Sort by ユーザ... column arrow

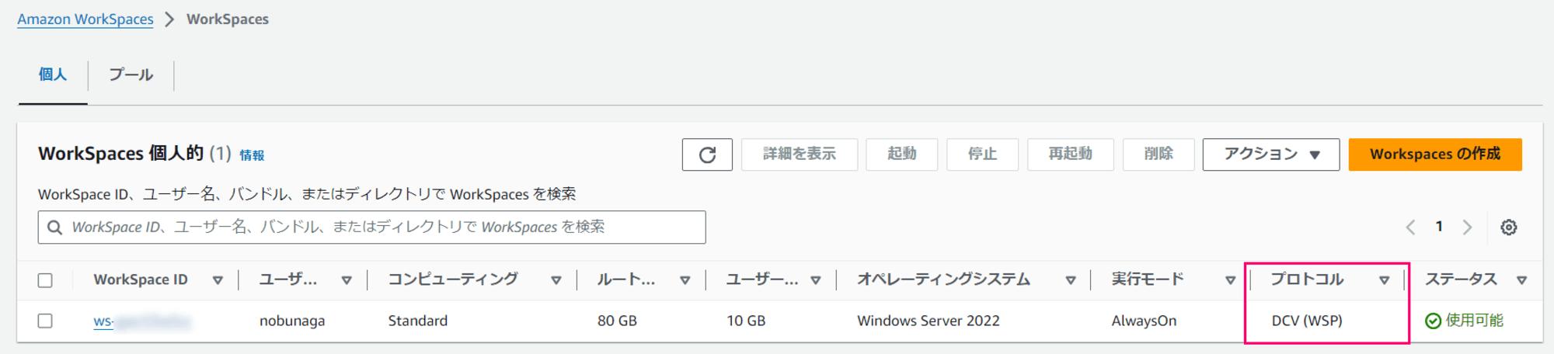pyautogui.click(x=347, y=280)
